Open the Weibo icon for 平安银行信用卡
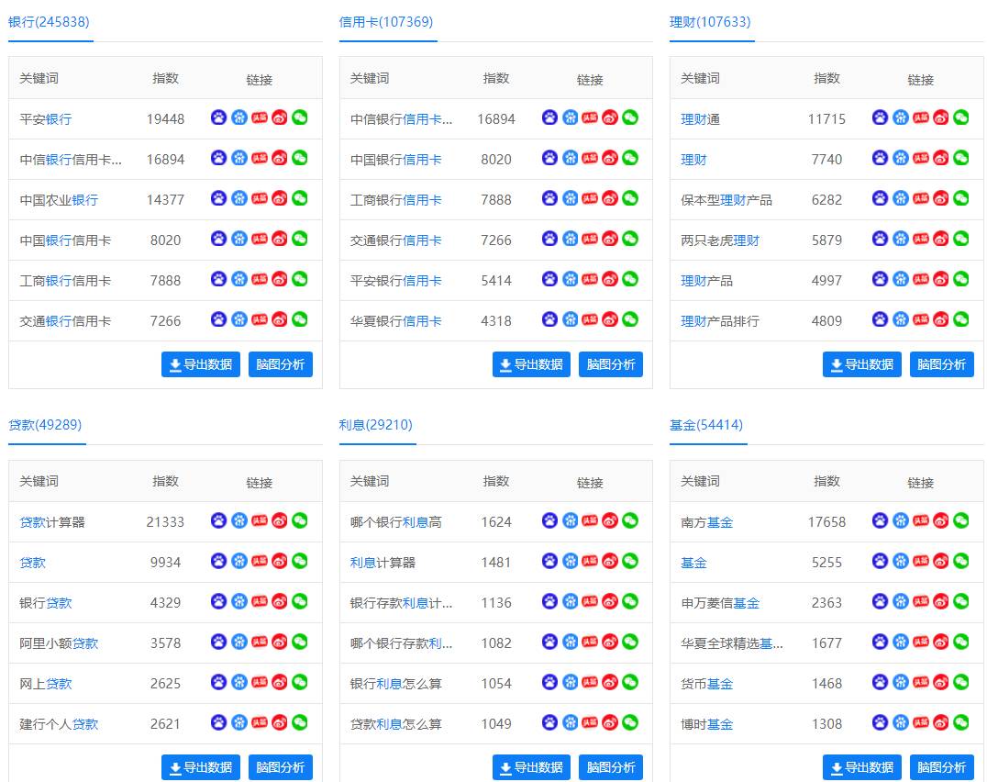The image size is (987, 782). point(610,279)
